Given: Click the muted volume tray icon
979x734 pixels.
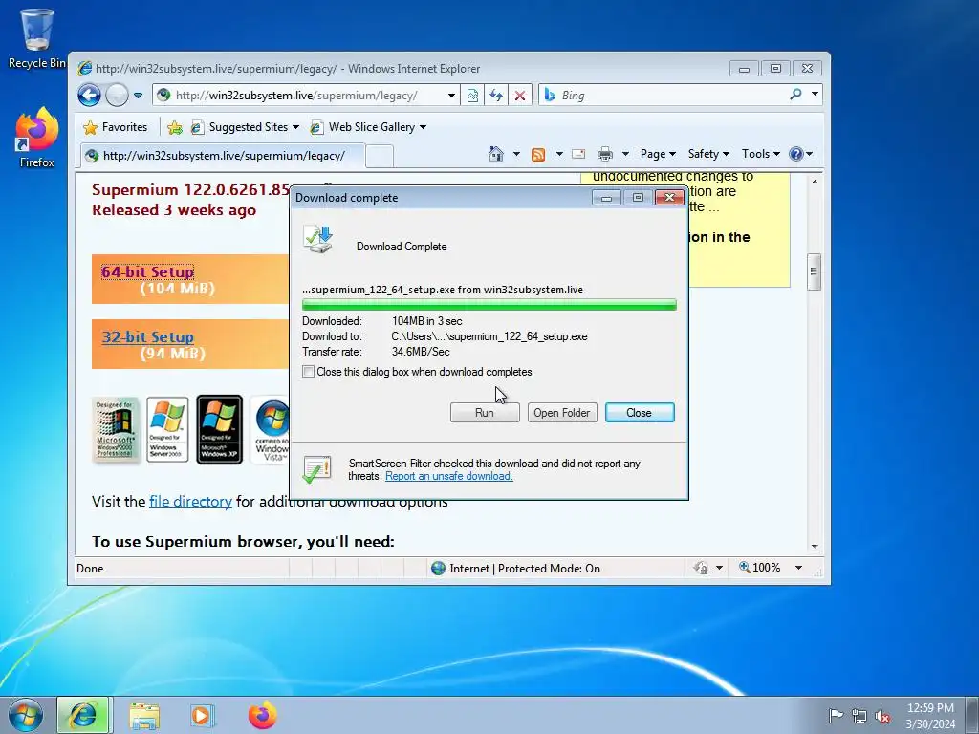Looking at the screenshot, I should 882,717.
